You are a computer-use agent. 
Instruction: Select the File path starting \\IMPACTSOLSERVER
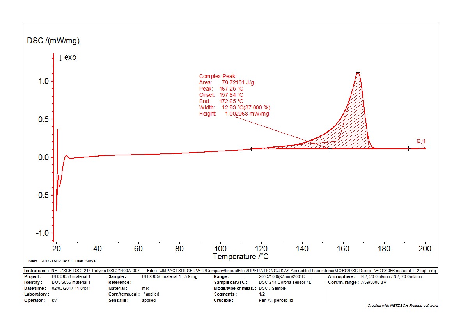(x=298, y=271)
